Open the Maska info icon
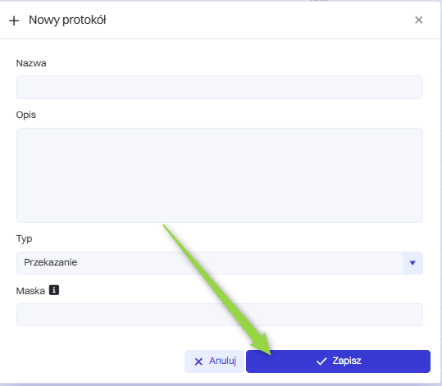442x386 pixels. [54, 290]
